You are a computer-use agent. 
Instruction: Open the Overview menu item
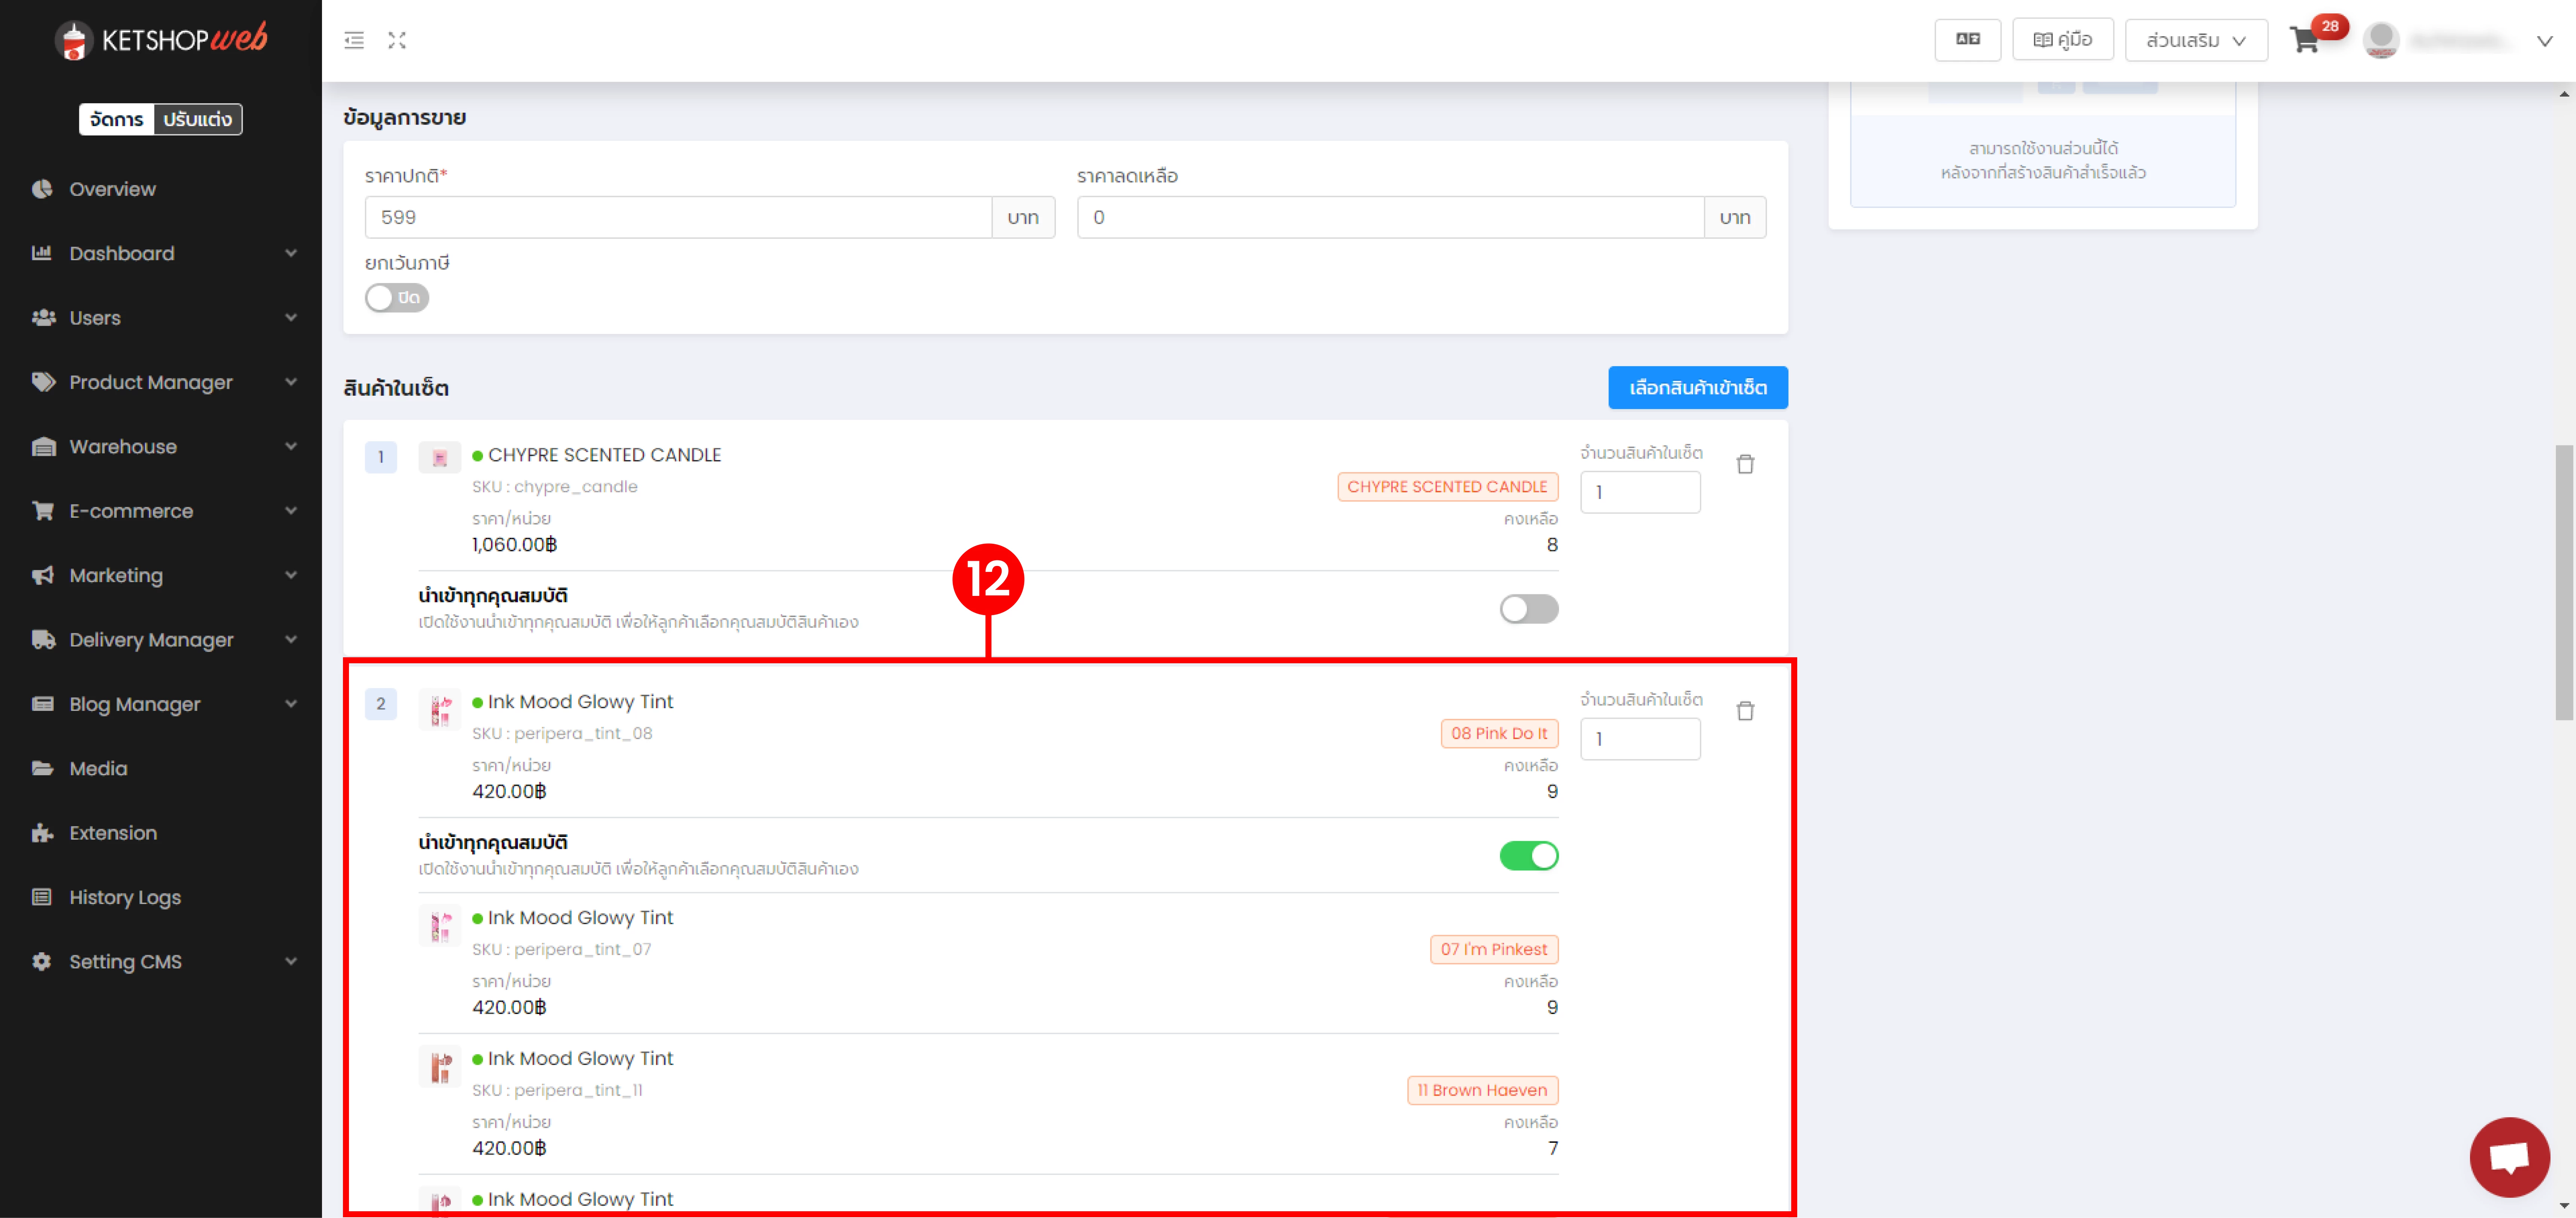(161, 189)
